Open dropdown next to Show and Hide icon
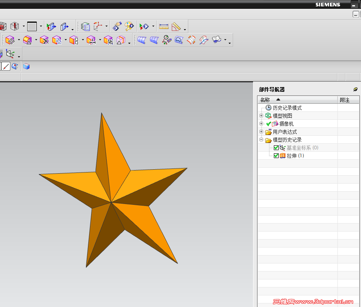This screenshot has height=307, width=361. (x=153, y=26)
